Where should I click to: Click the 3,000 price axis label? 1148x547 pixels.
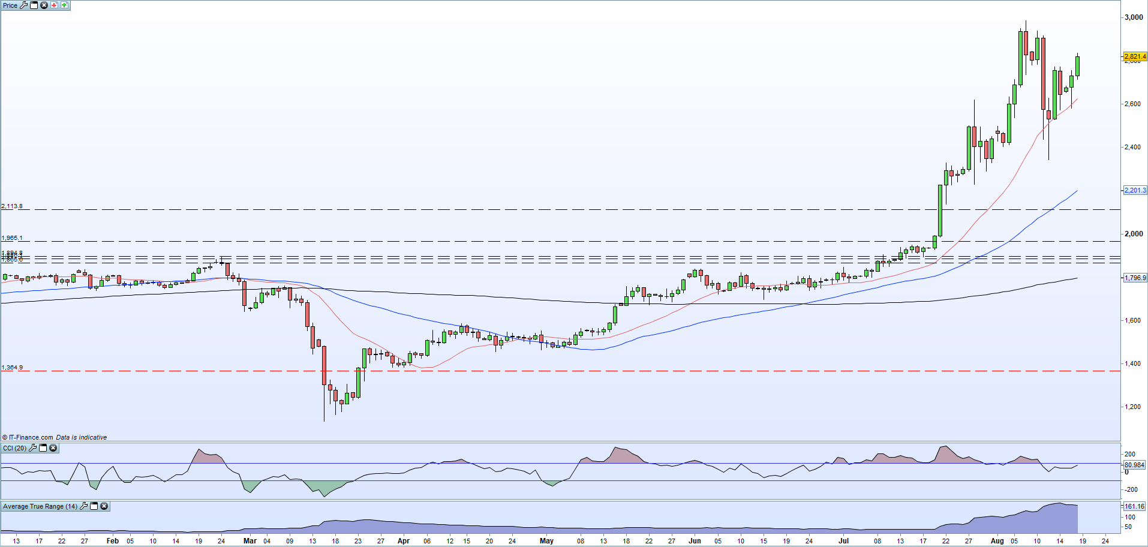click(x=1134, y=17)
